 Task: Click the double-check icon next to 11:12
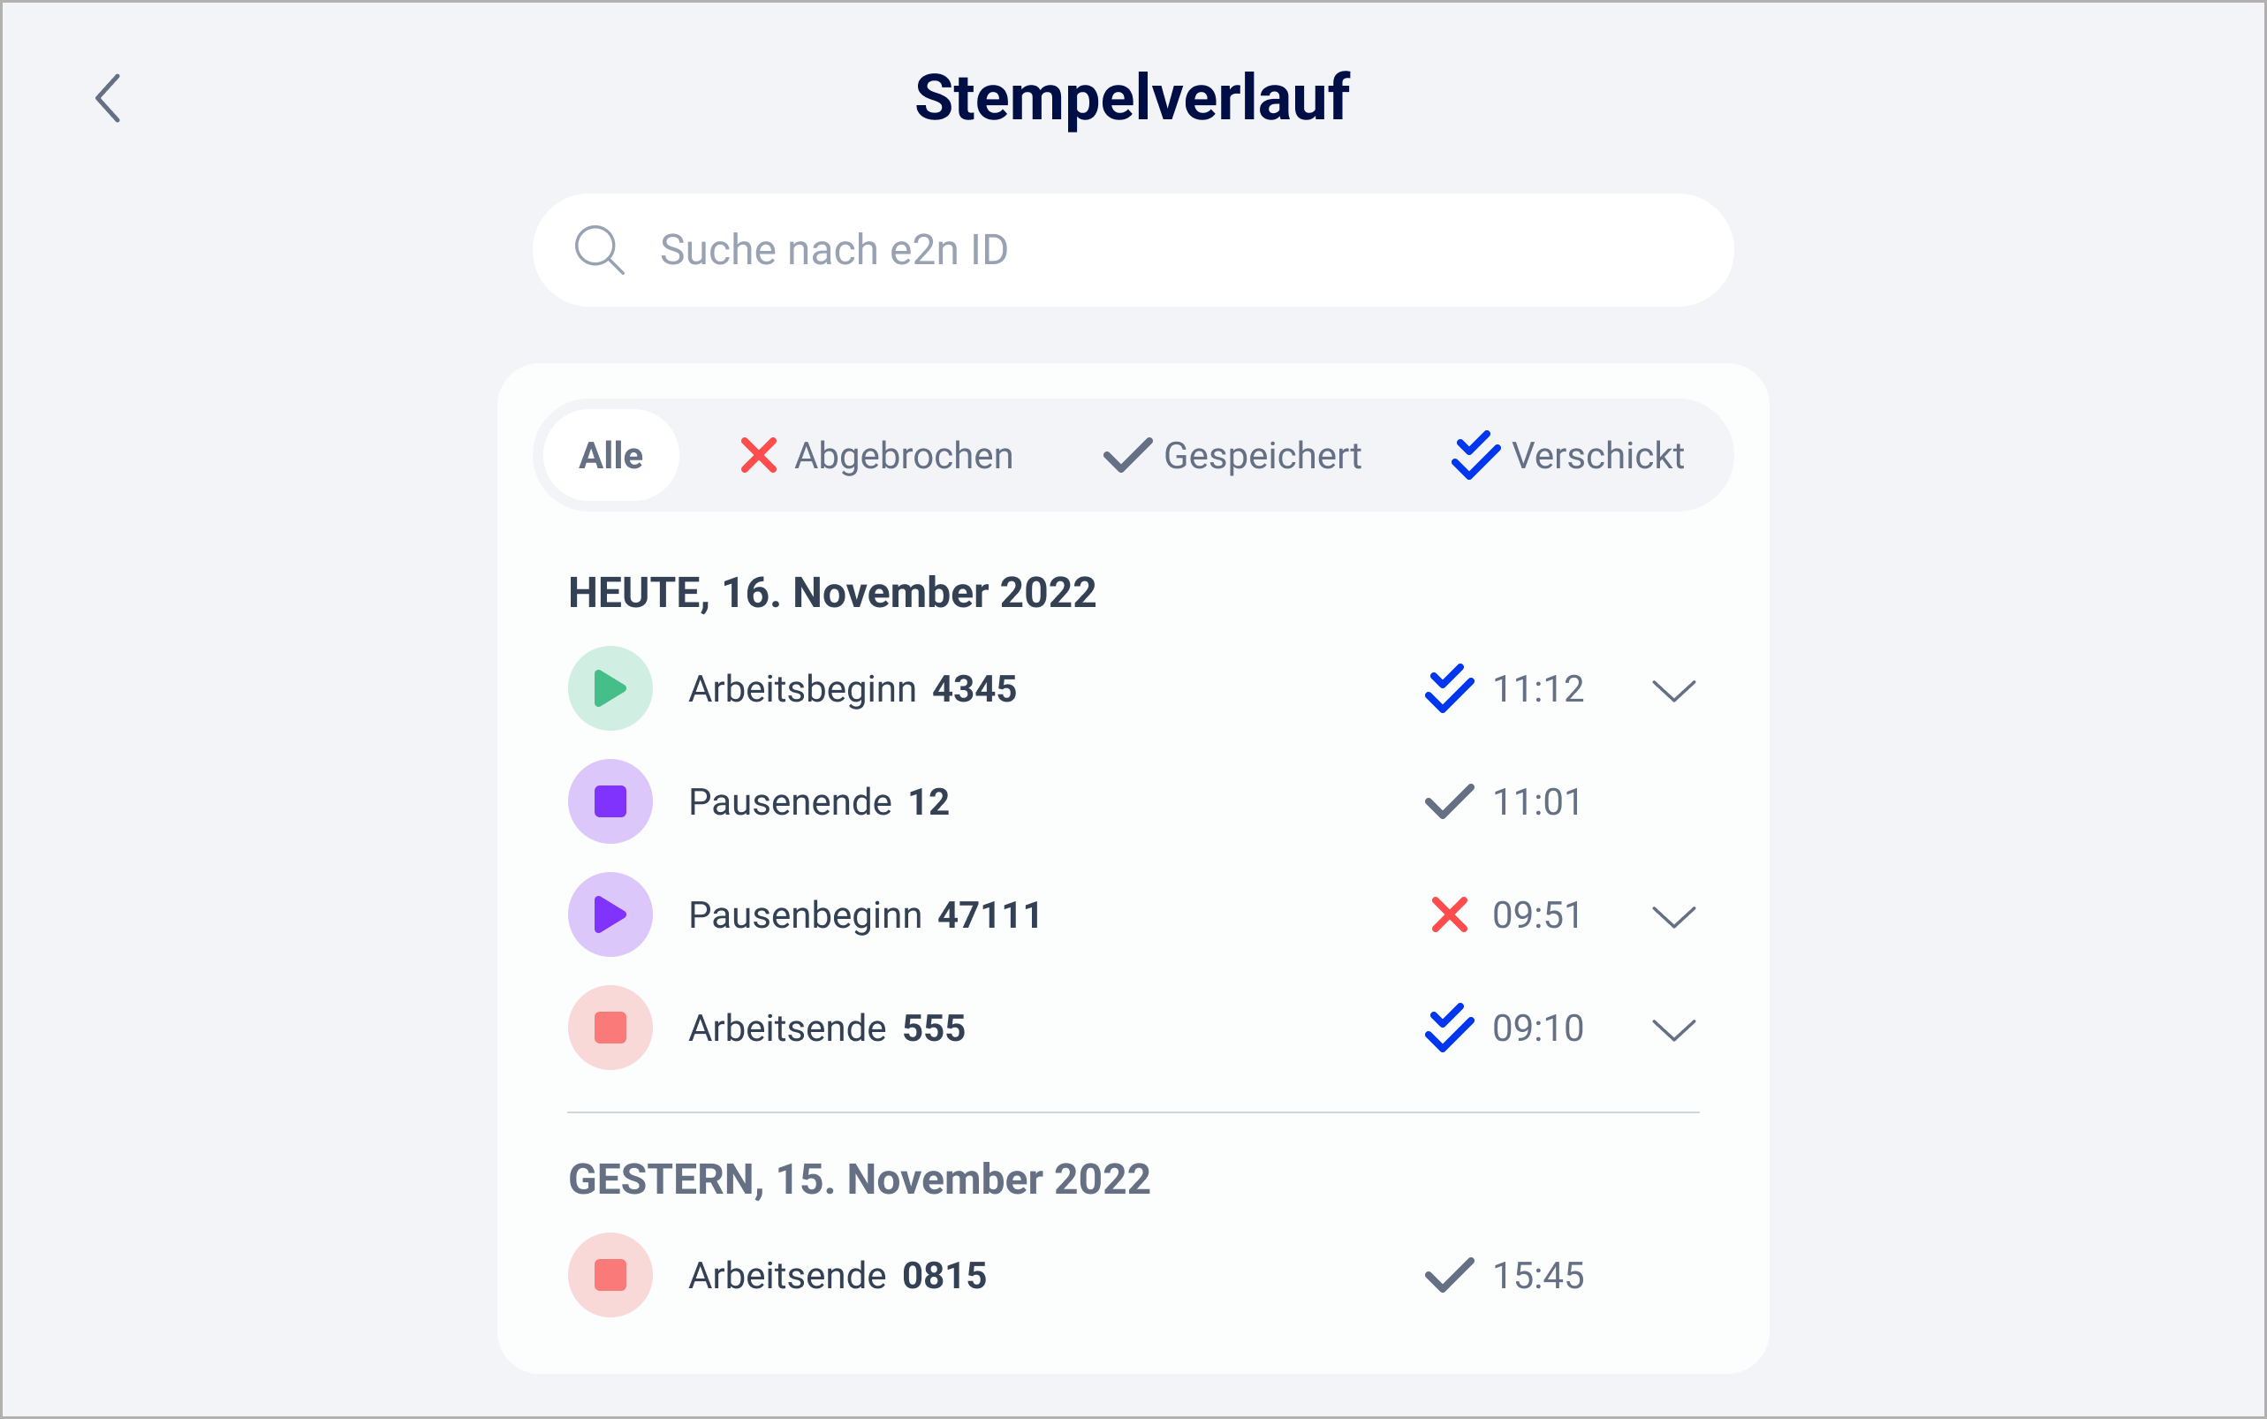pyautogui.click(x=1448, y=688)
